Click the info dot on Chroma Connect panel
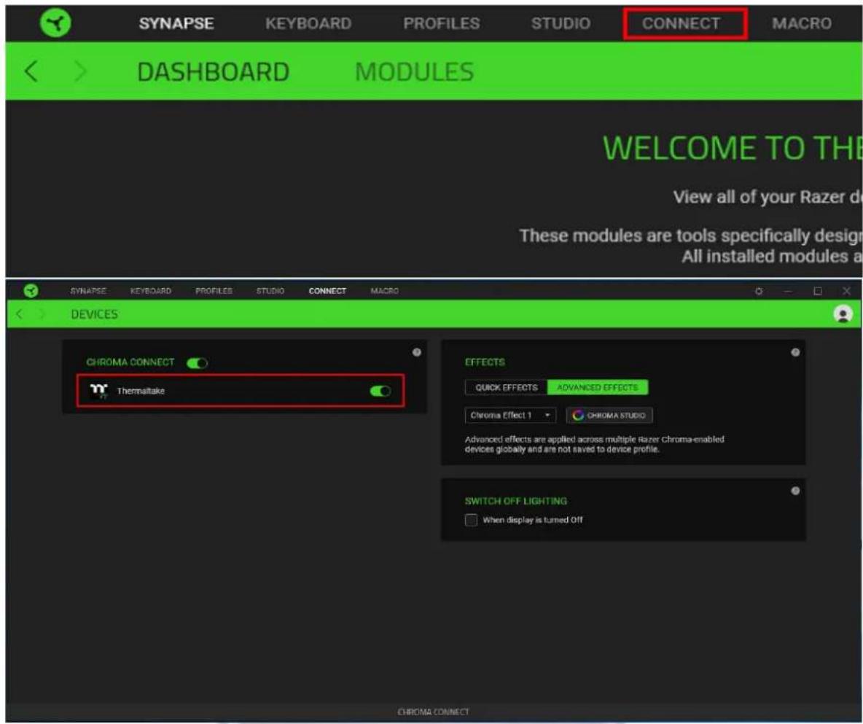Screen dimensions: 863x724 (x=417, y=352)
